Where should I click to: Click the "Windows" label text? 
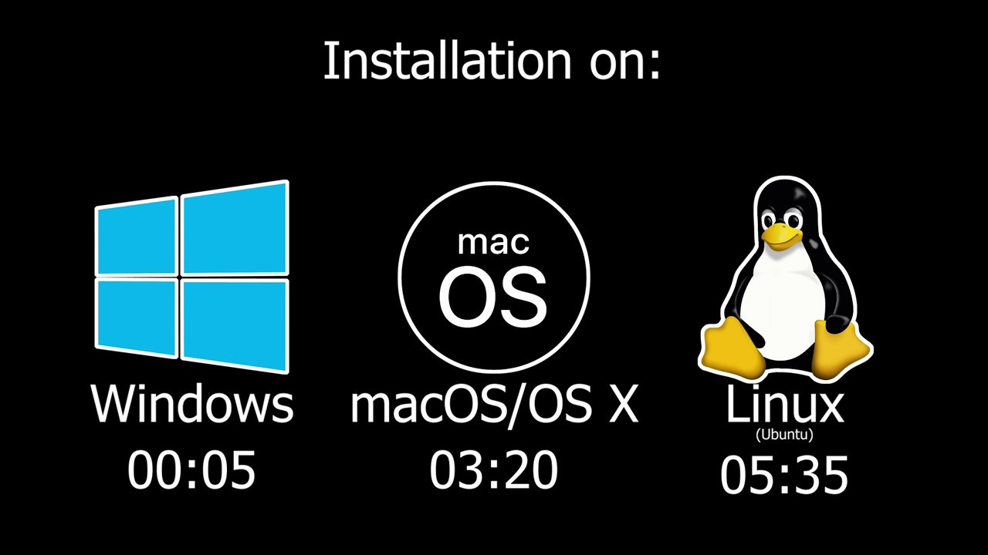[x=192, y=403]
